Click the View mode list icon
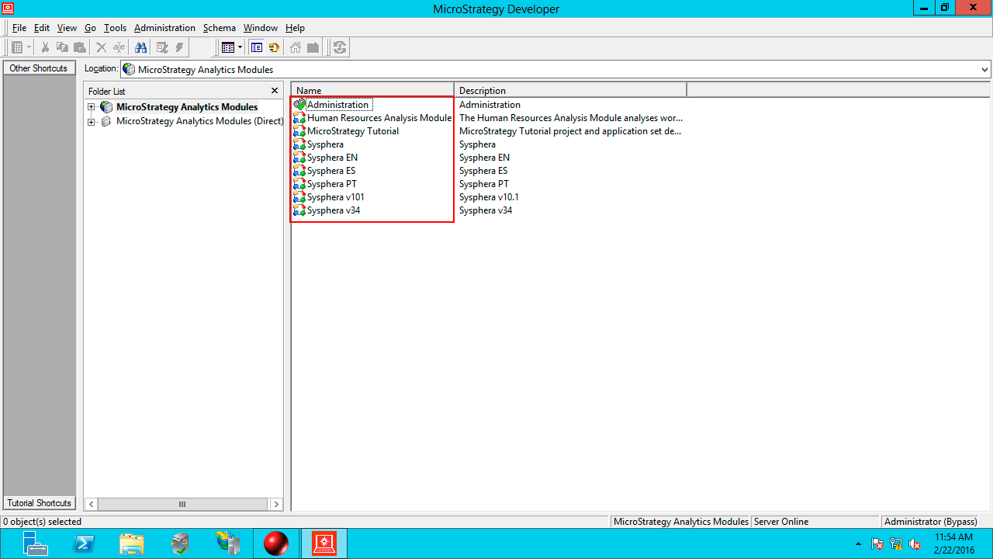Image resolution: width=993 pixels, height=559 pixels. tap(227, 47)
